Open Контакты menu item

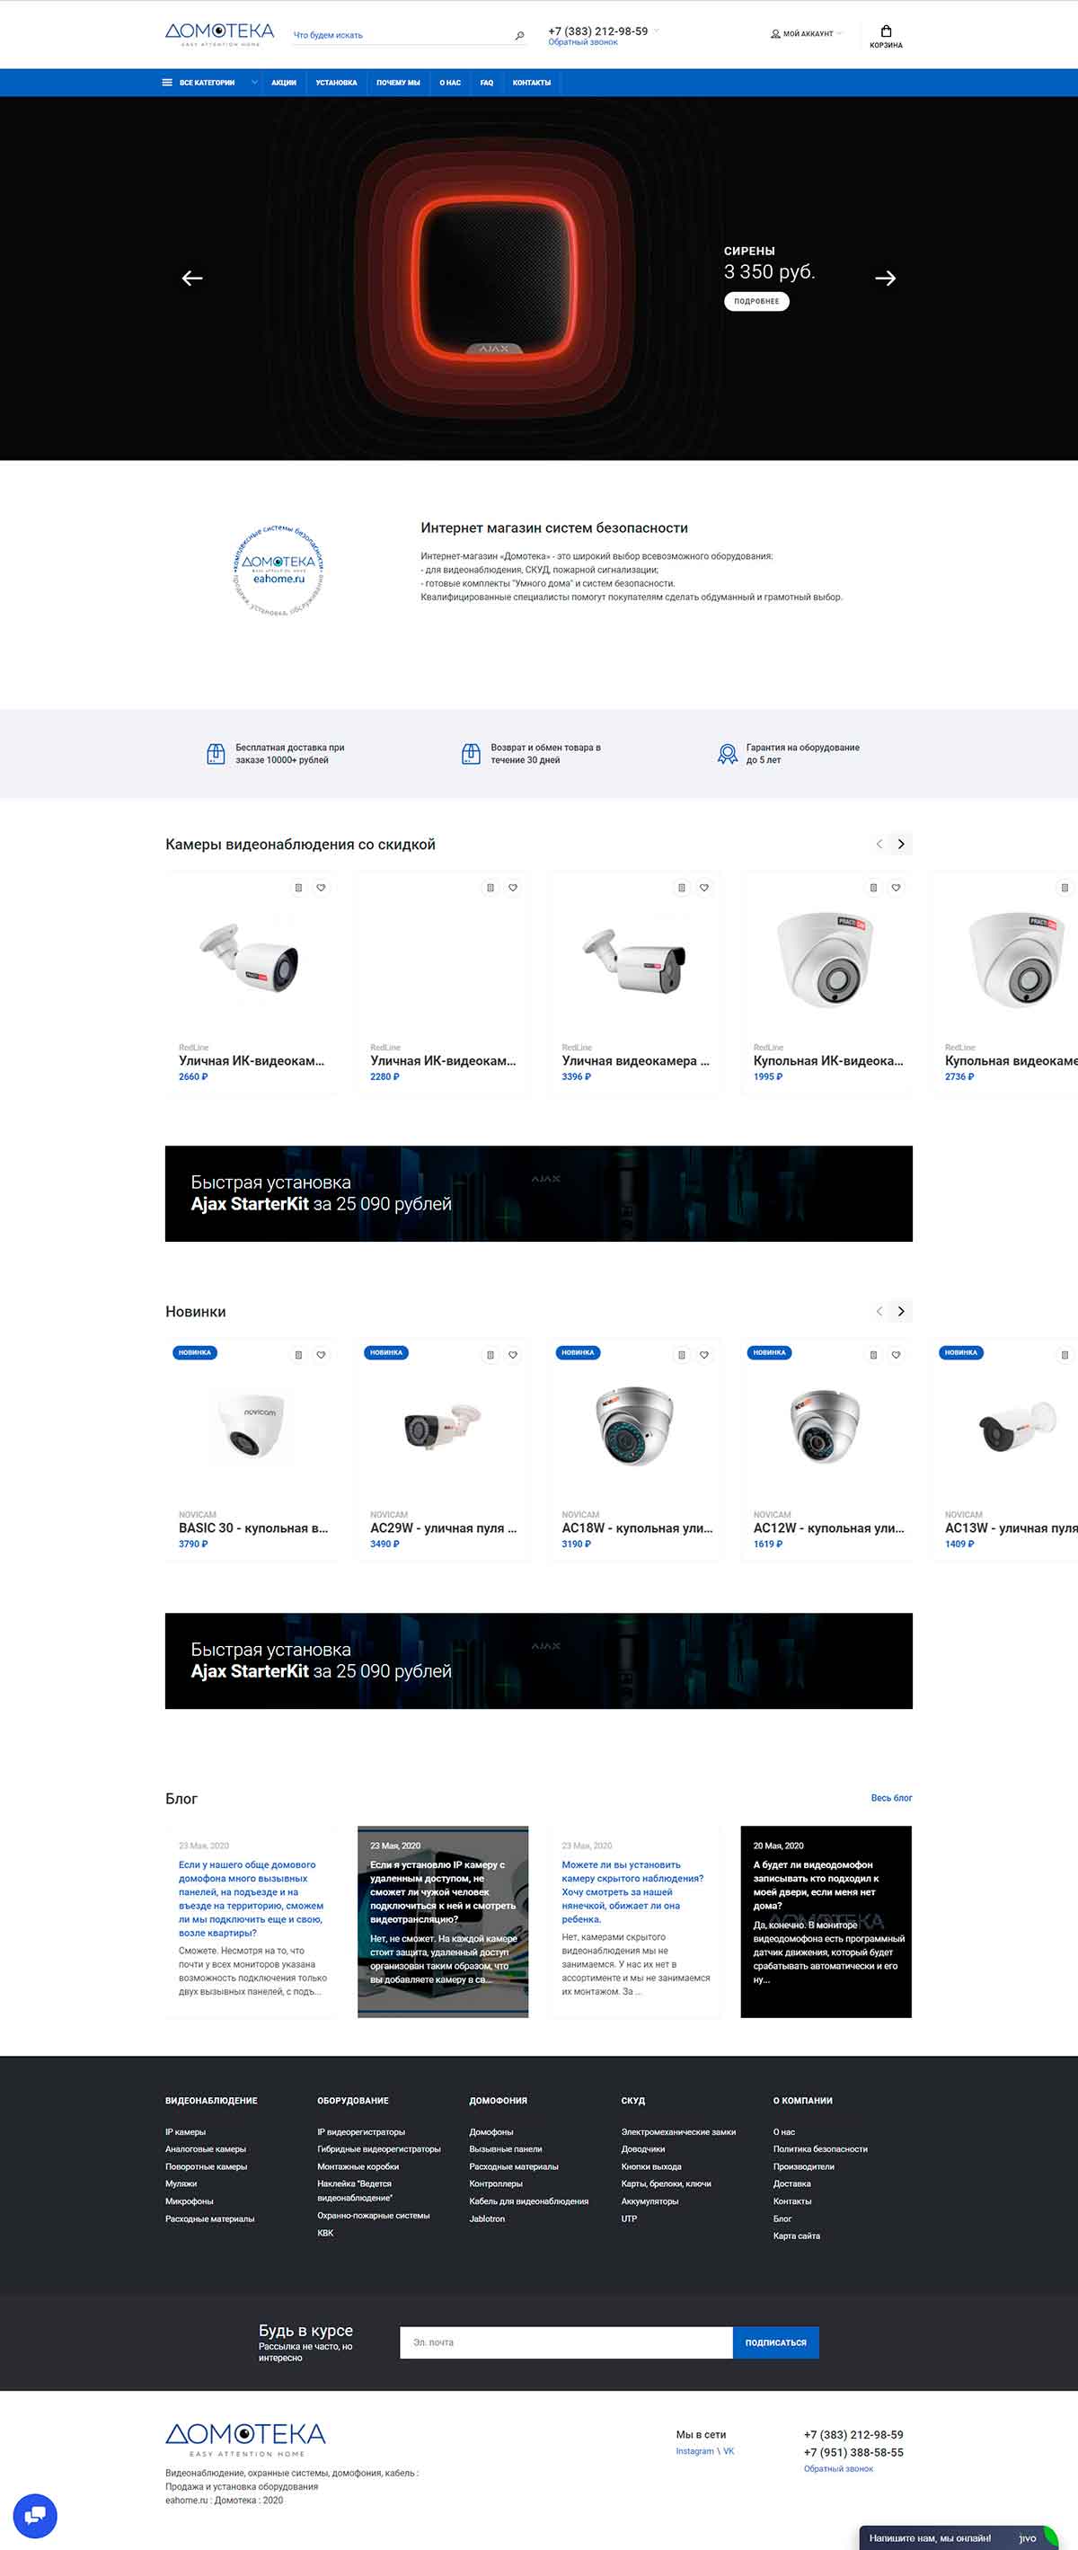532,84
